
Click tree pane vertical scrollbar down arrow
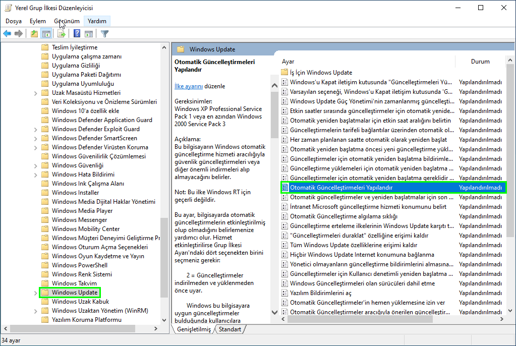click(x=164, y=320)
